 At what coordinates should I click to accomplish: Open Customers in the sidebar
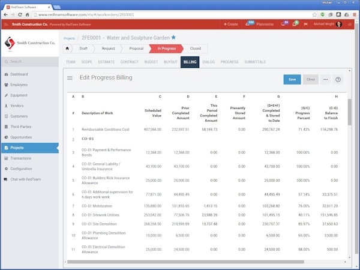(30, 116)
